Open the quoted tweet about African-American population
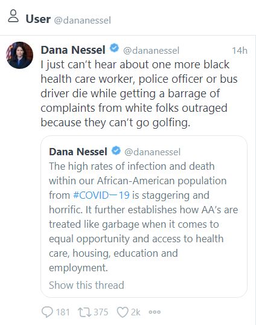Image resolution: width=256 pixels, height=325 pixels. point(144,217)
